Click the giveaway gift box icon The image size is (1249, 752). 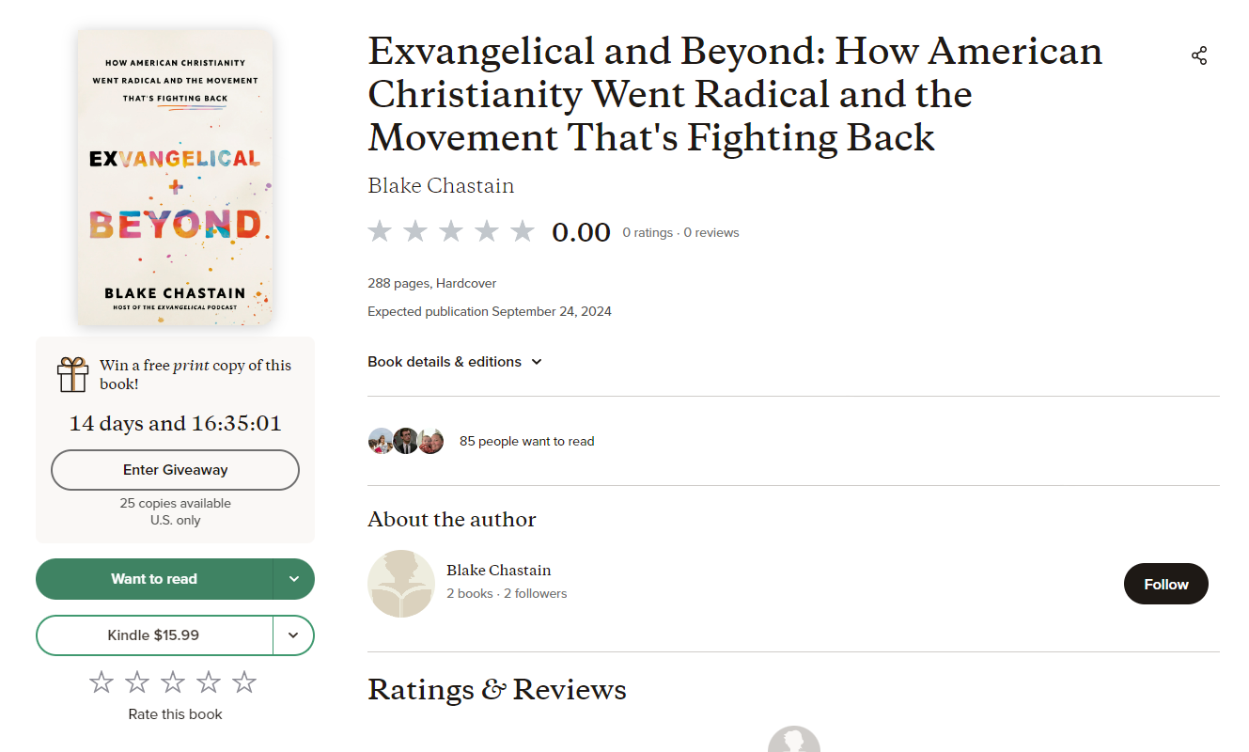click(x=72, y=374)
